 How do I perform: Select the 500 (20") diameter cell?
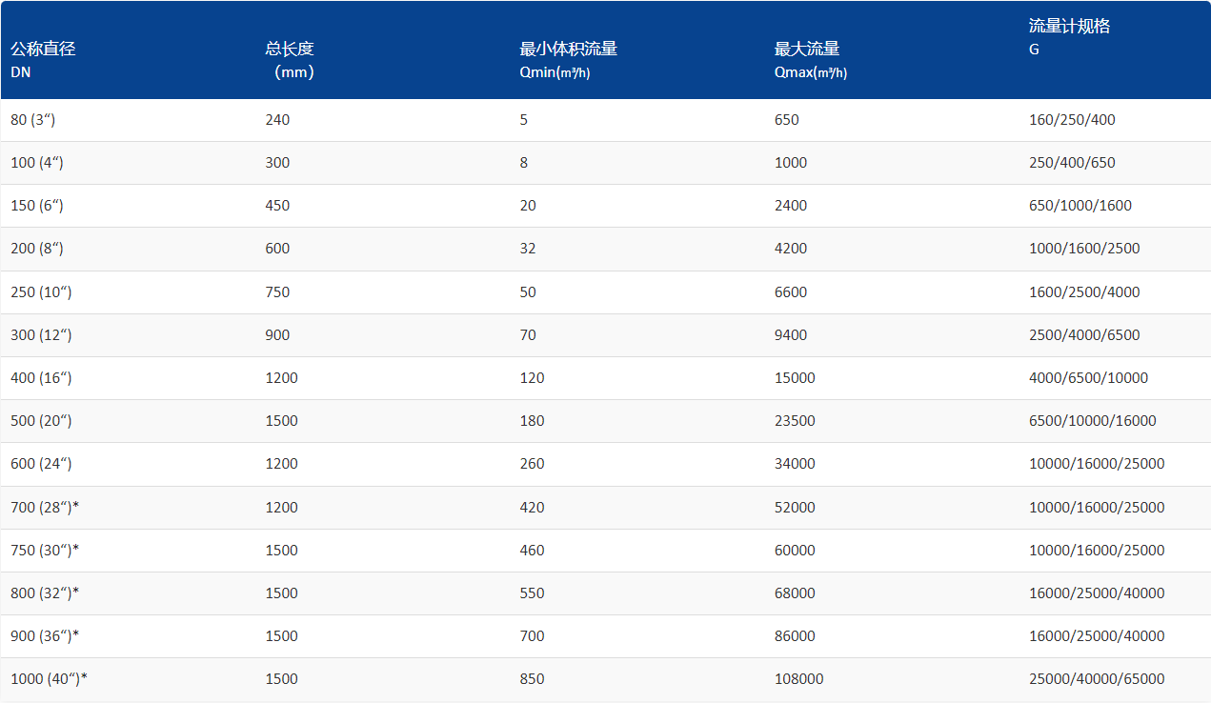coord(41,421)
